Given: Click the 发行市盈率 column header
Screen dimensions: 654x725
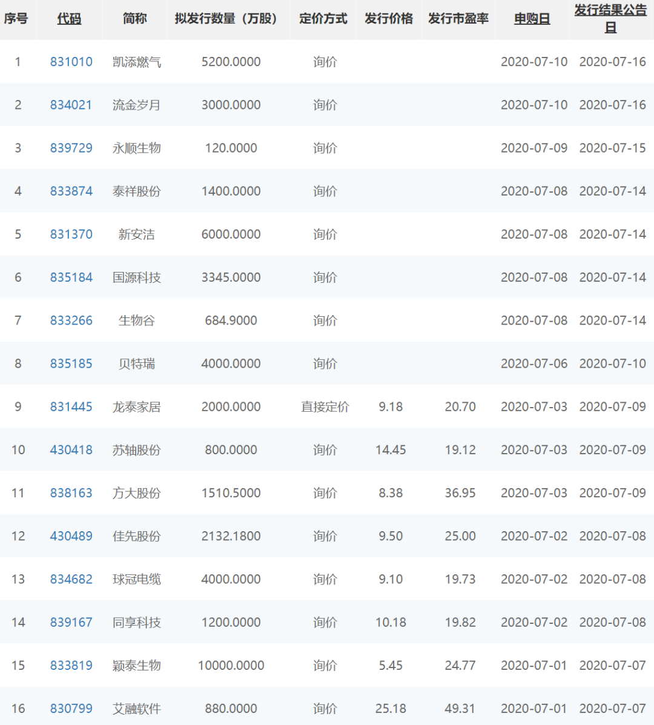Looking at the screenshot, I should pyautogui.click(x=458, y=19).
